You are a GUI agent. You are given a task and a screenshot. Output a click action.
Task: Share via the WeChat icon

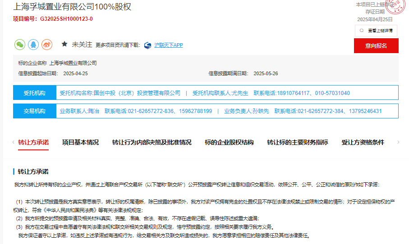tap(20, 45)
